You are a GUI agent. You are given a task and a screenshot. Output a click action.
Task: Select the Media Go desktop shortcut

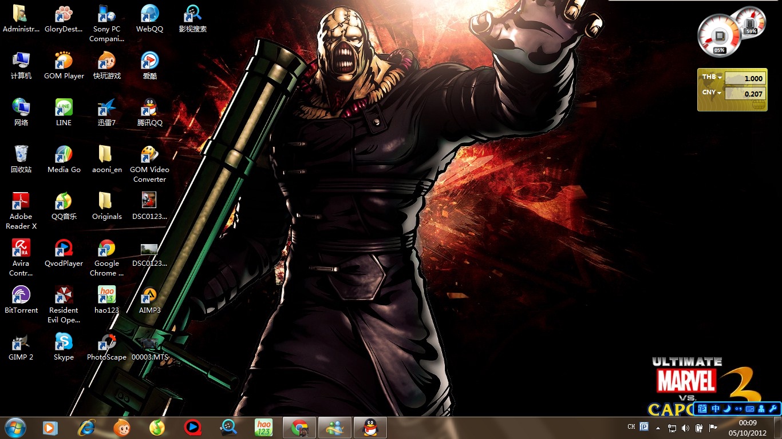64,159
